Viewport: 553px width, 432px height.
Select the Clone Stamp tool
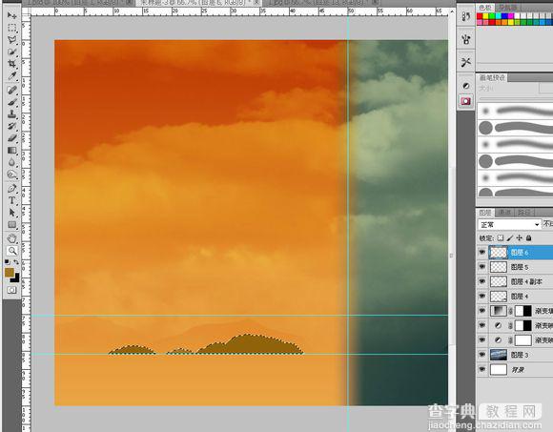coord(12,113)
